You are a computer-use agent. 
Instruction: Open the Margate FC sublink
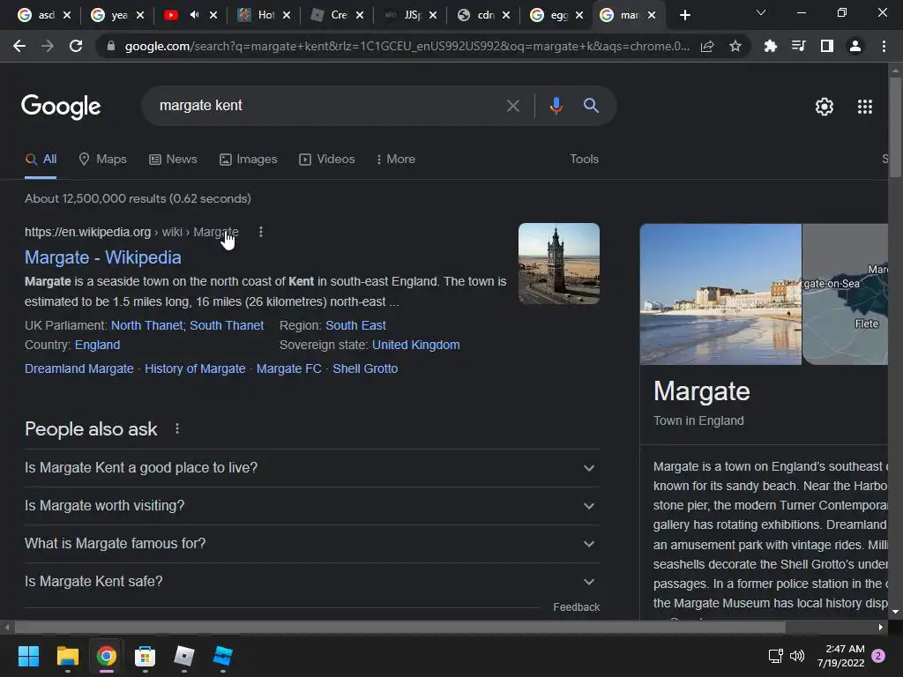[288, 368]
